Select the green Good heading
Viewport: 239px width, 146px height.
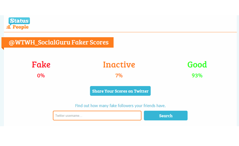pos(197,65)
